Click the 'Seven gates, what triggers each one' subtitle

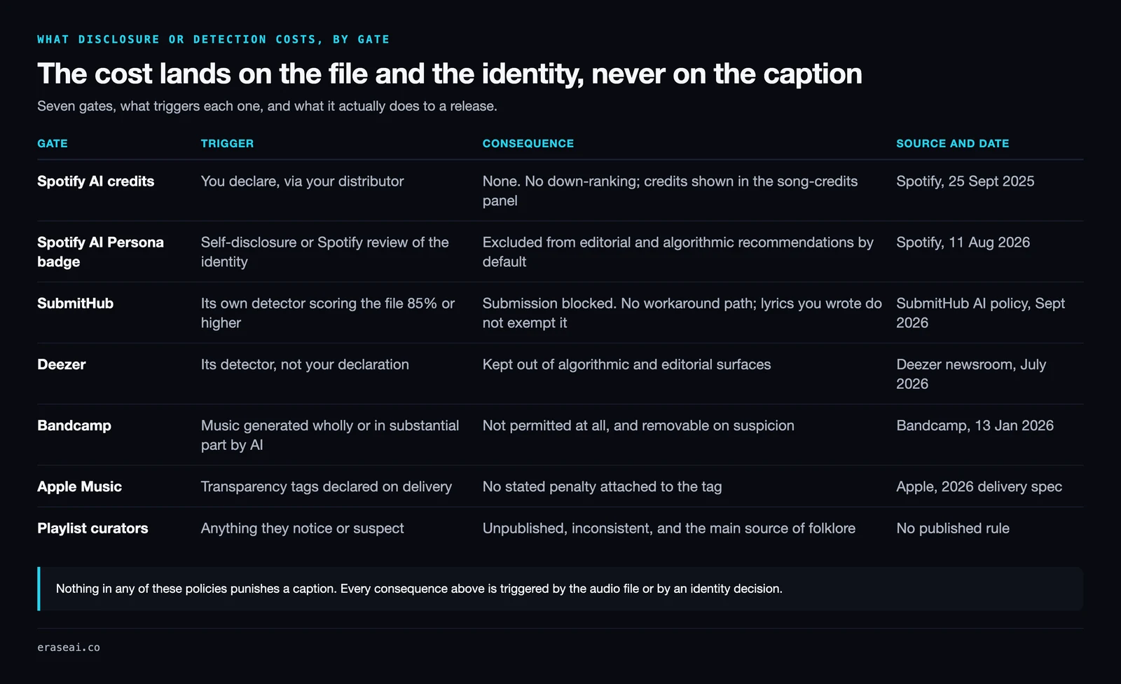tap(267, 107)
